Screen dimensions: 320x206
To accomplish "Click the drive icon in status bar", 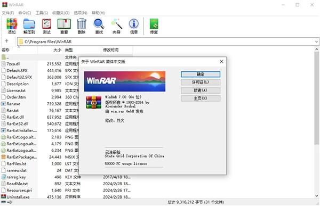I will (4, 202).
